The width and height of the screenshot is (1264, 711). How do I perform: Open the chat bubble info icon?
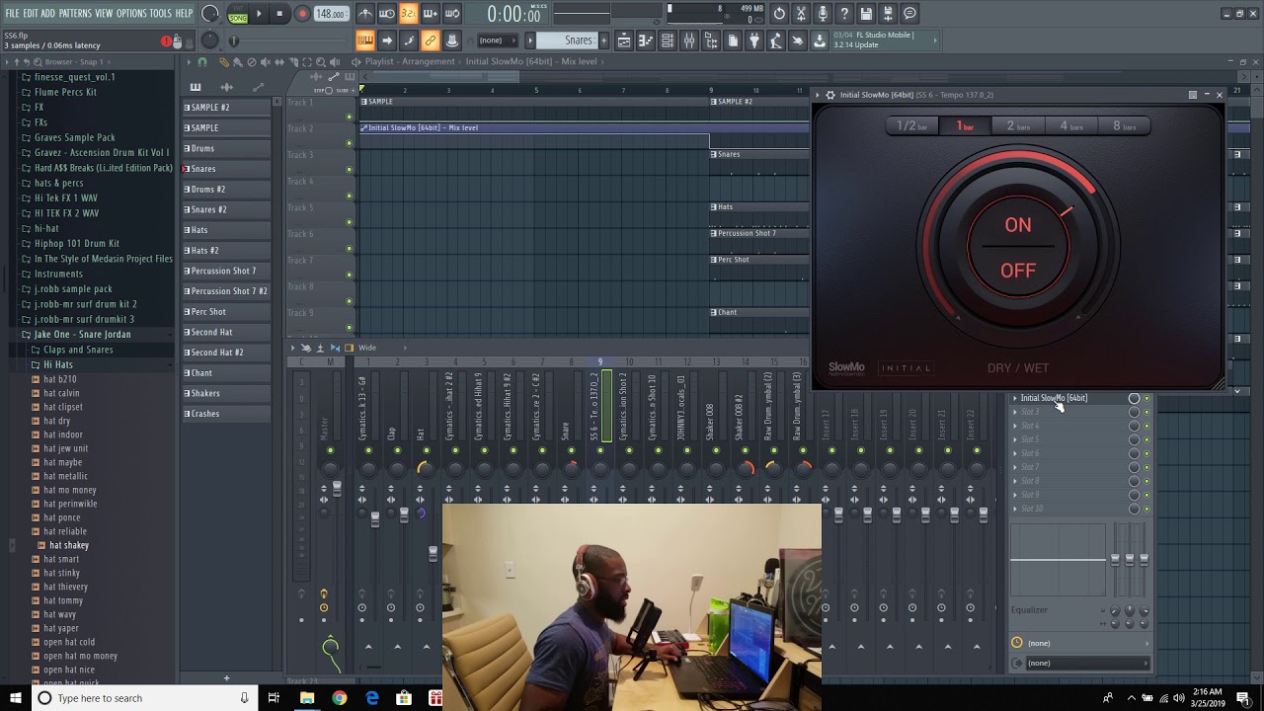[910, 14]
